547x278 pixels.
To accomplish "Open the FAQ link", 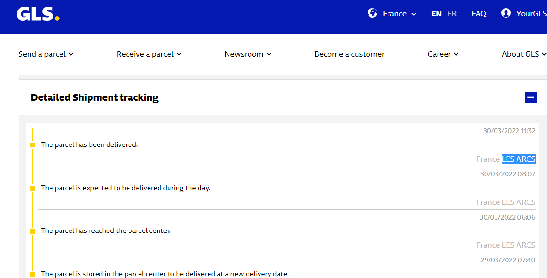I will [478, 14].
